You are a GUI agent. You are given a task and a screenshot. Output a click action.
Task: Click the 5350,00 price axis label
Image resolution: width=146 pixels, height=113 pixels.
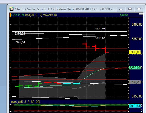137,39
